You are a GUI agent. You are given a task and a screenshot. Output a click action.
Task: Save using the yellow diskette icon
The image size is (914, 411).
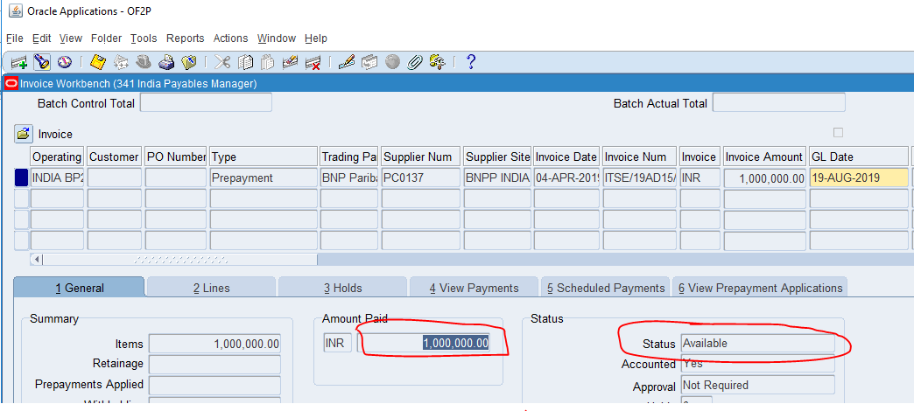pyautogui.click(x=98, y=62)
